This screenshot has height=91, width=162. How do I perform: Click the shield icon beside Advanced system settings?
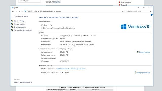[x=12, y=30]
